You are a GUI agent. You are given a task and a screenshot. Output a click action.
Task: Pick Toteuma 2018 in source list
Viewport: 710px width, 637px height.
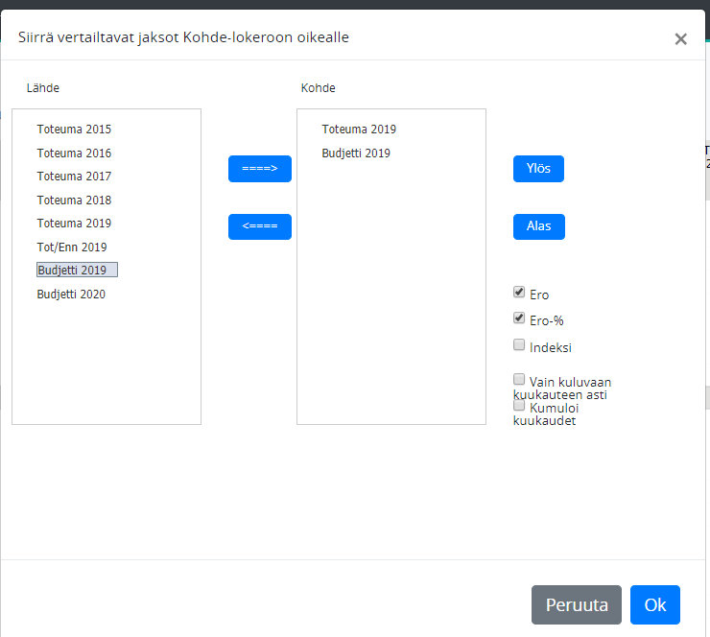tap(74, 201)
